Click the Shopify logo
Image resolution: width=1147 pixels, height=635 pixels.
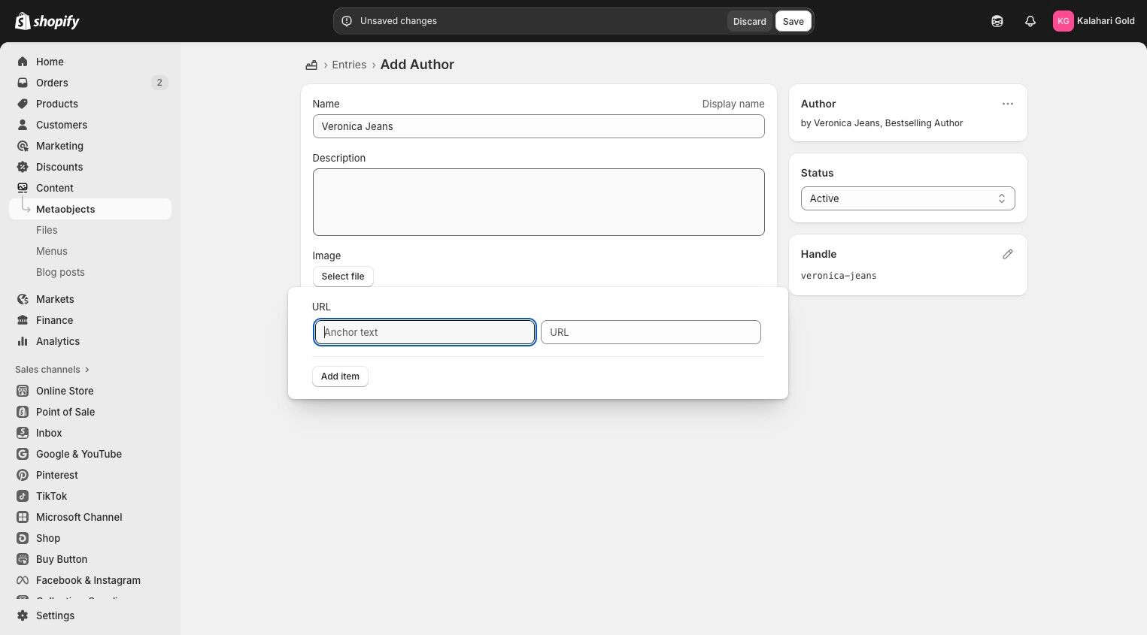(47, 21)
